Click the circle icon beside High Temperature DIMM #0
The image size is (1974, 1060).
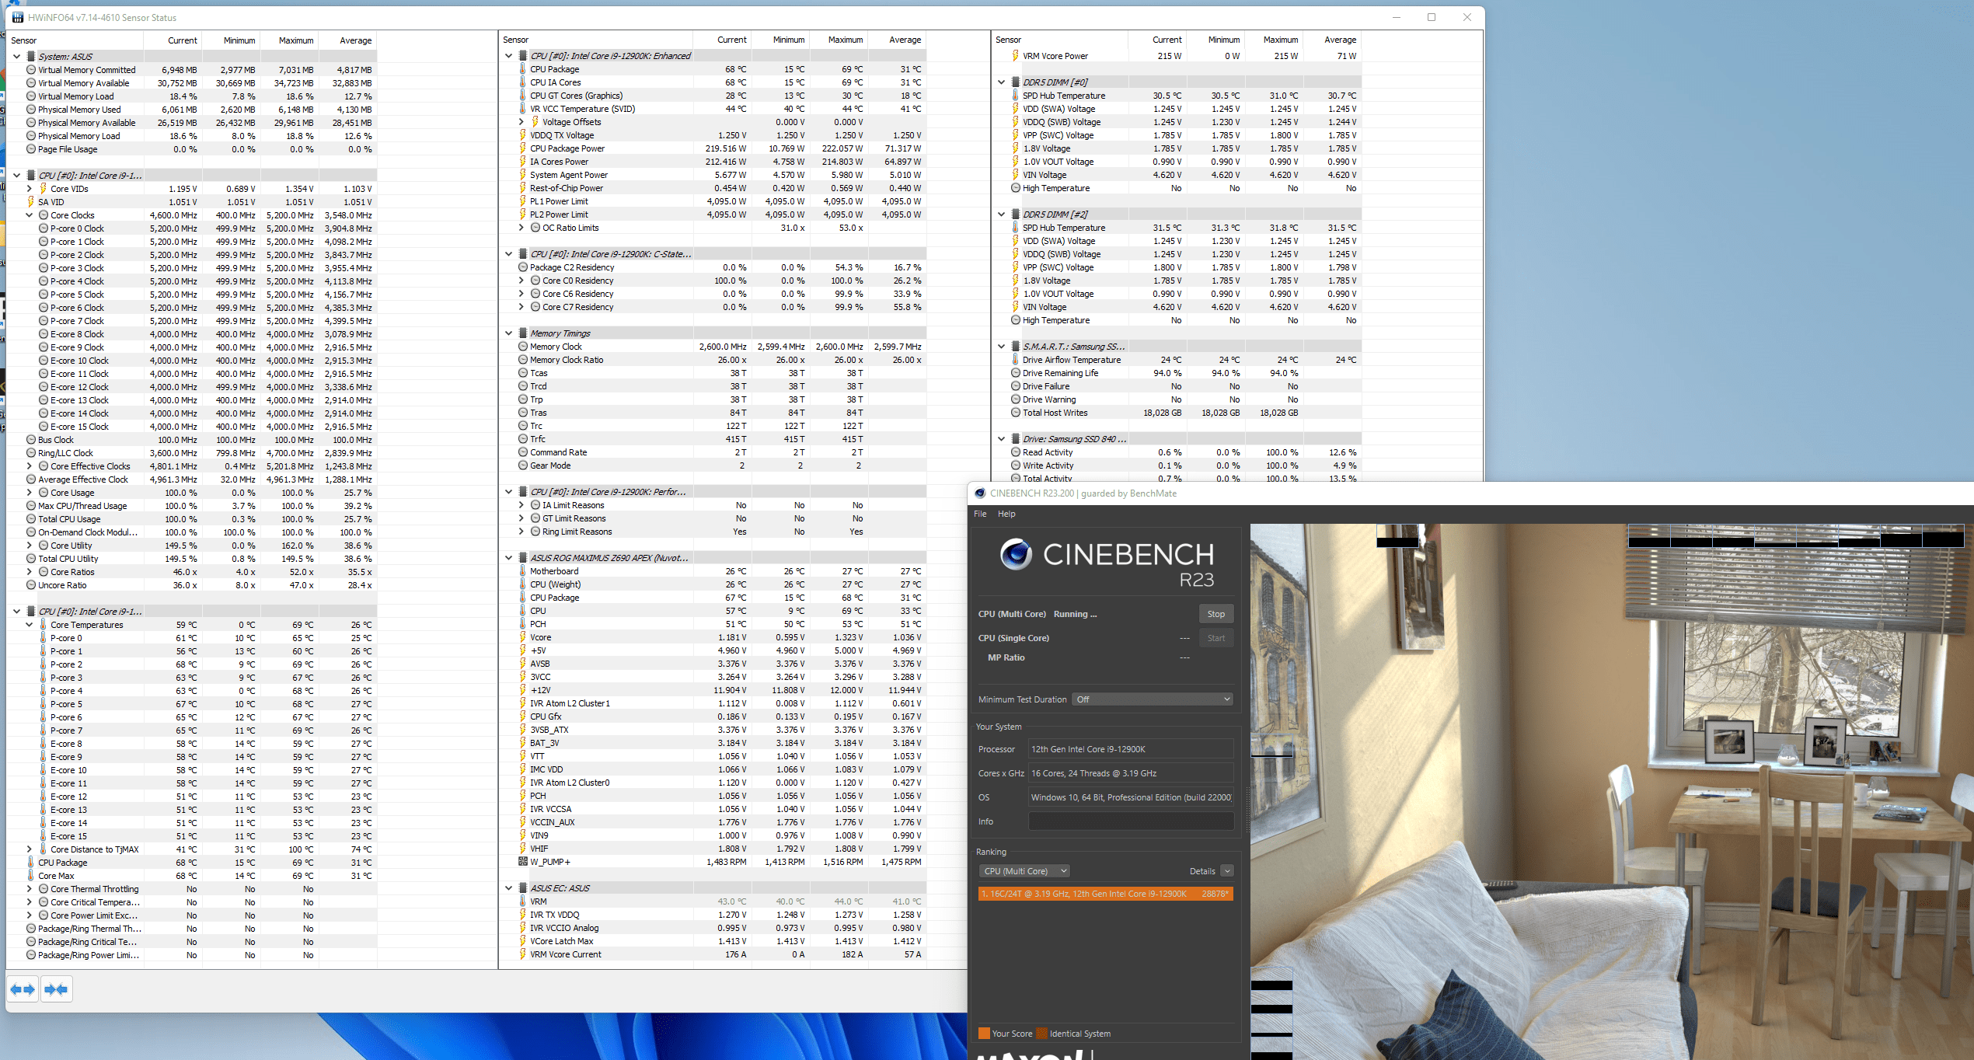[x=1015, y=188]
